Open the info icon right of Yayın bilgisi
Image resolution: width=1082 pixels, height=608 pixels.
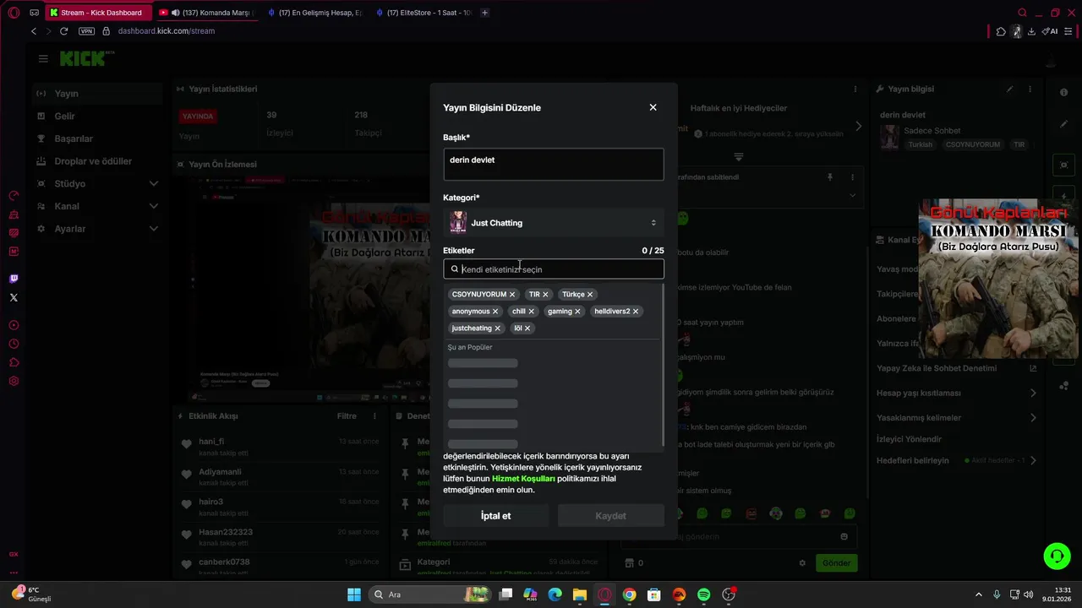pos(1063,91)
